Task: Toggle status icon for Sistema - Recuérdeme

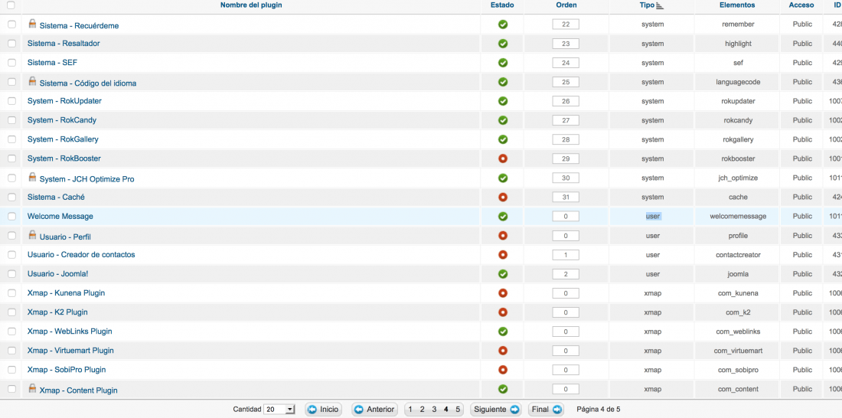Action: (x=503, y=24)
